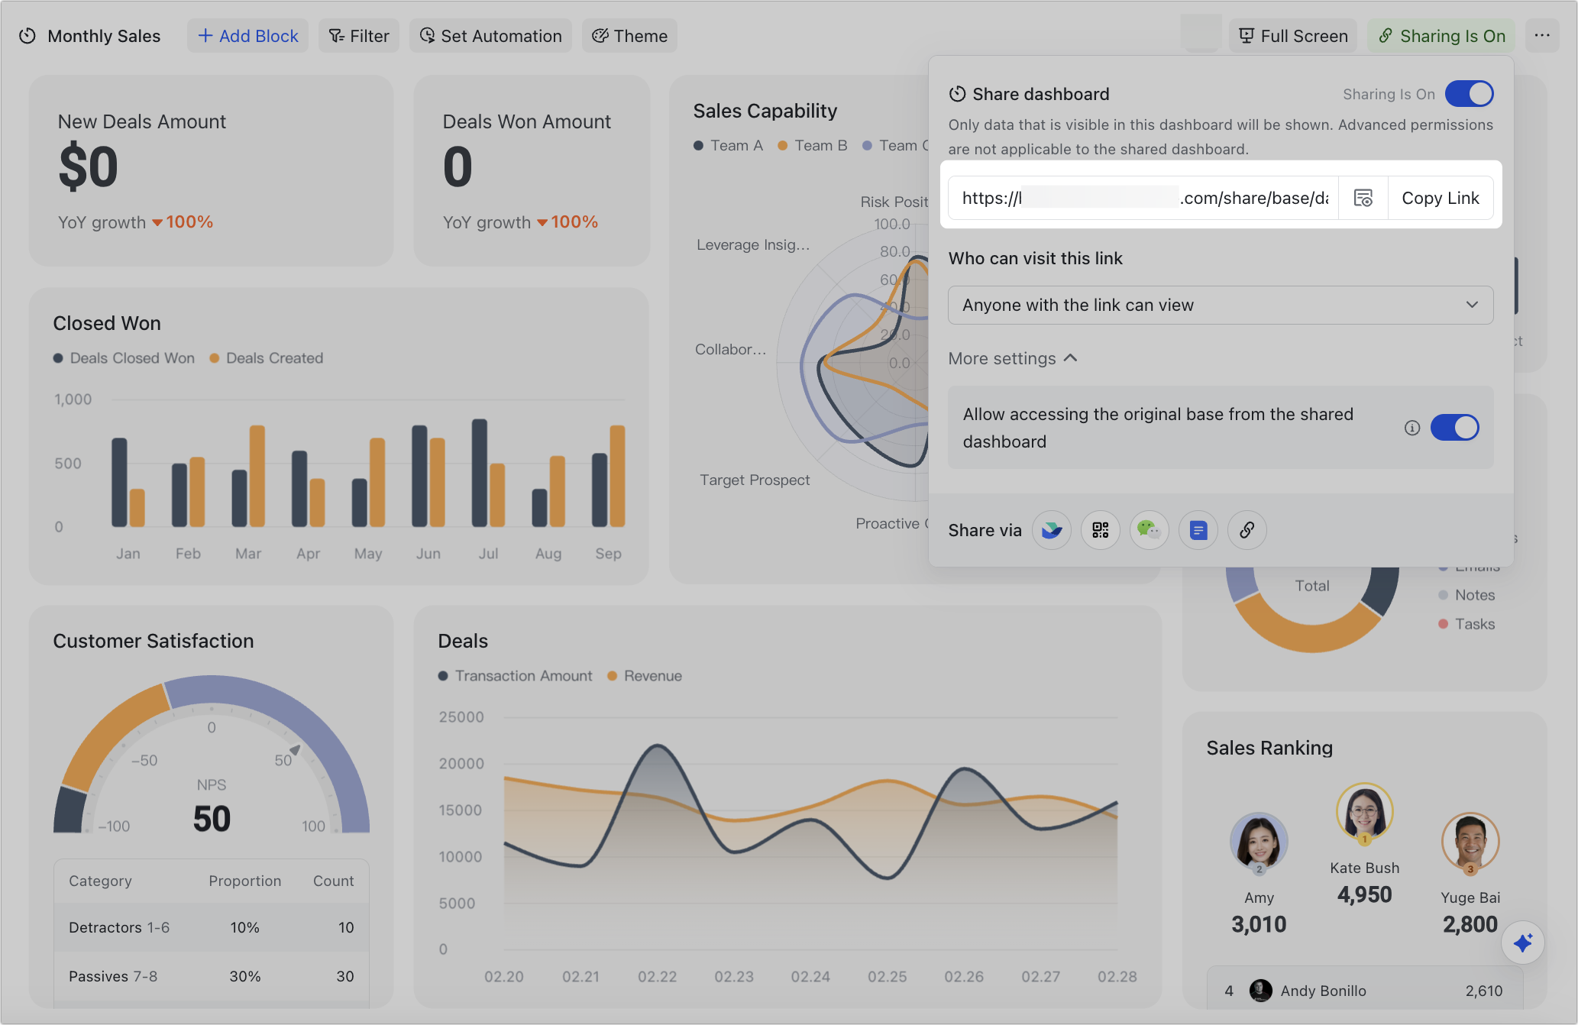Image resolution: width=1578 pixels, height=1025 pixels.
Task: Share via Docs icon
Action: coord(1198,530)
